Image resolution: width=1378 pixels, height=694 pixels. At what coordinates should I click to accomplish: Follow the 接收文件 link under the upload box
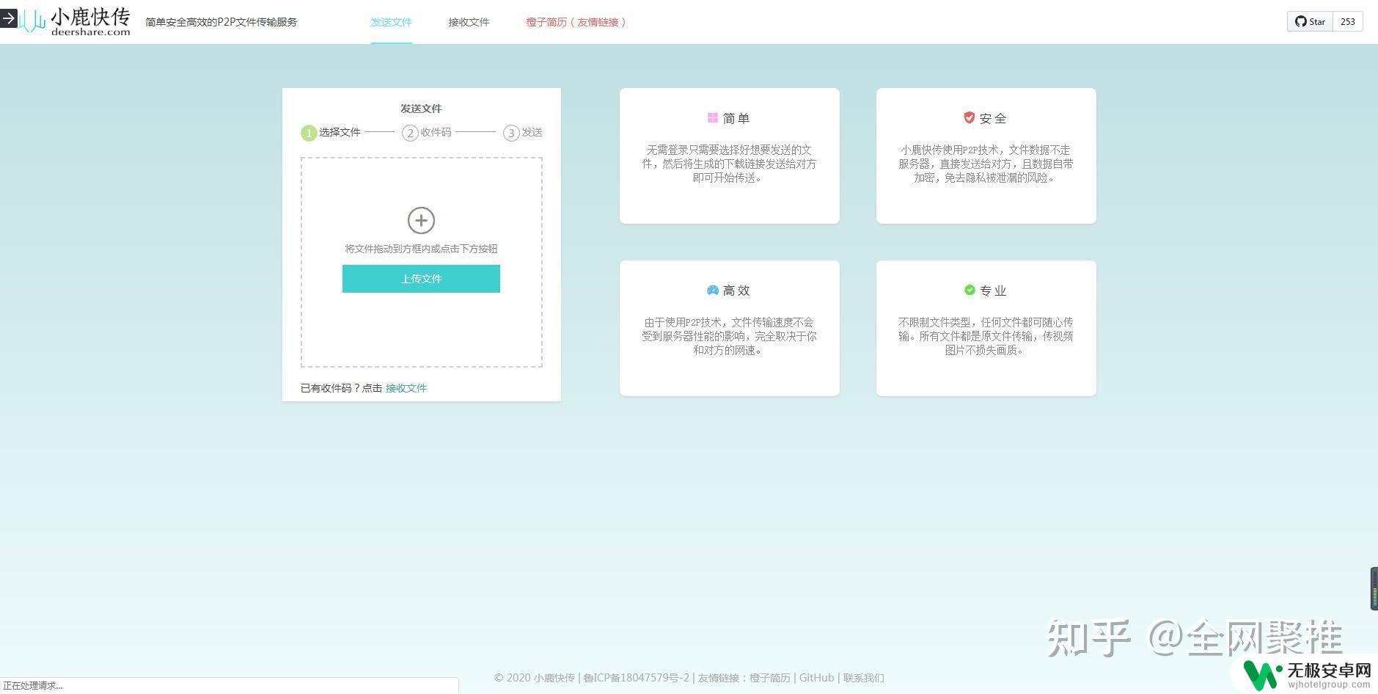click(406, 388)
